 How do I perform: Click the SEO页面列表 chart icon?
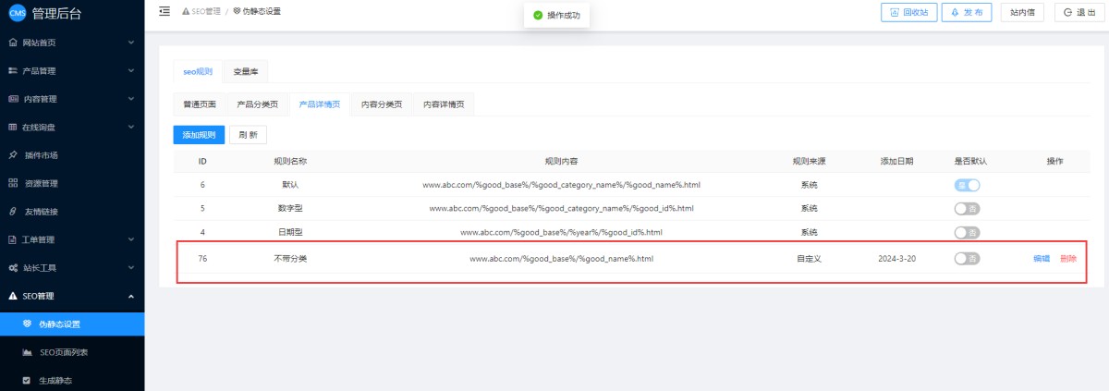[x=27, y=352]
